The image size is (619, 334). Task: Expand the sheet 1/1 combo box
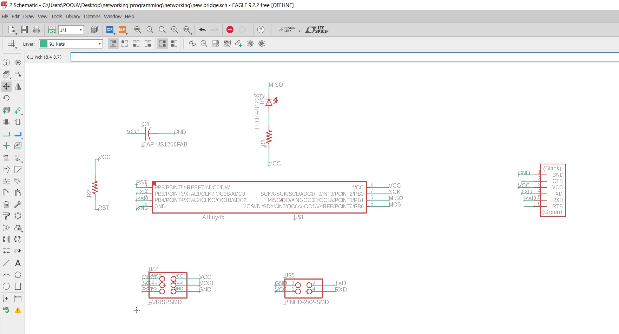[71, 30]
